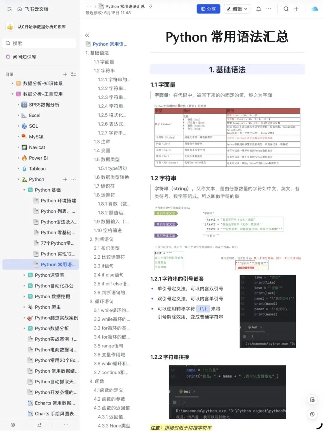Jump to outline heading 1.1 字面量
This screenshot has height=431, width=324.
tap(104, 62)
